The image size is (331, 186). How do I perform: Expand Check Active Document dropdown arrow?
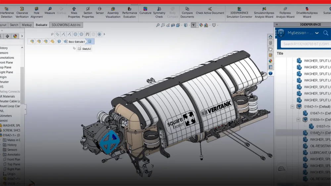210,19
